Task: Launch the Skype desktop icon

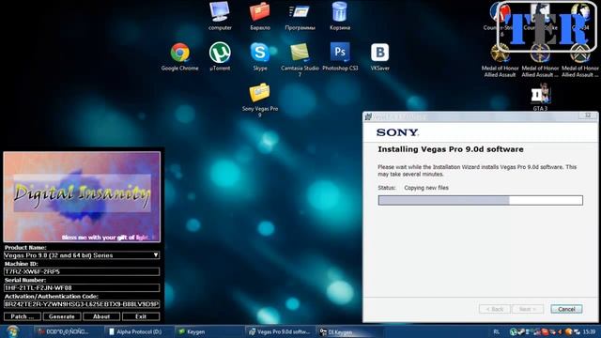Action: pos(260,56)
